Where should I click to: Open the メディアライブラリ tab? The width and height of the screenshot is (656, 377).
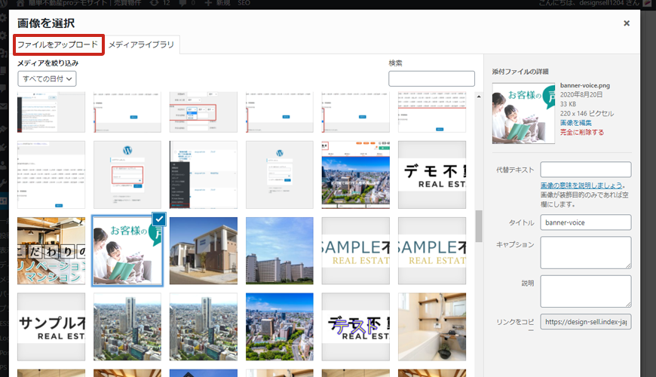click(x=141, y=45)
